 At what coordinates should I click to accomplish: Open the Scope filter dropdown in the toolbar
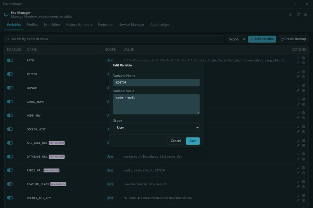[x=236, y=39]
